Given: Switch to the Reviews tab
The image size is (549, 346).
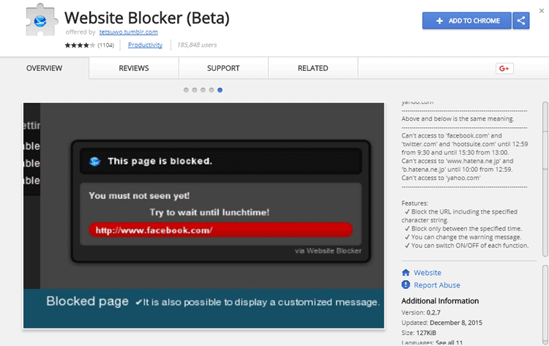Looking at the screenshot, I should click(134, 68).
